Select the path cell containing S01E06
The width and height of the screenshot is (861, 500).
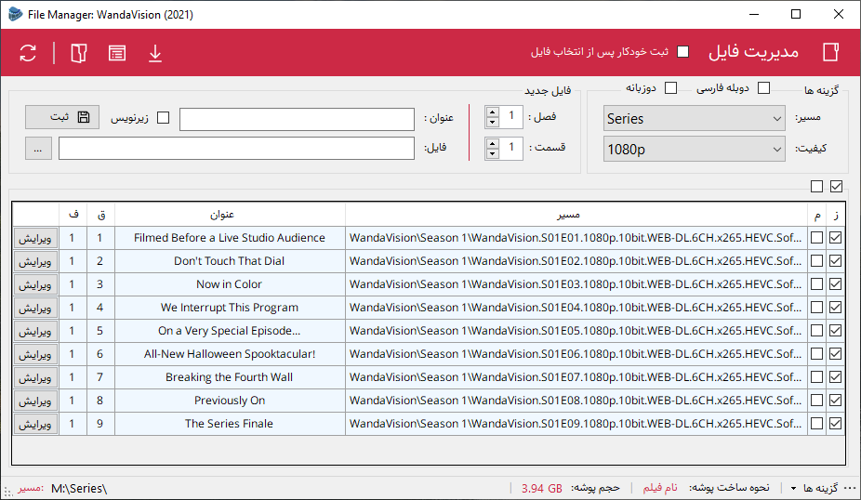(576, 354)
